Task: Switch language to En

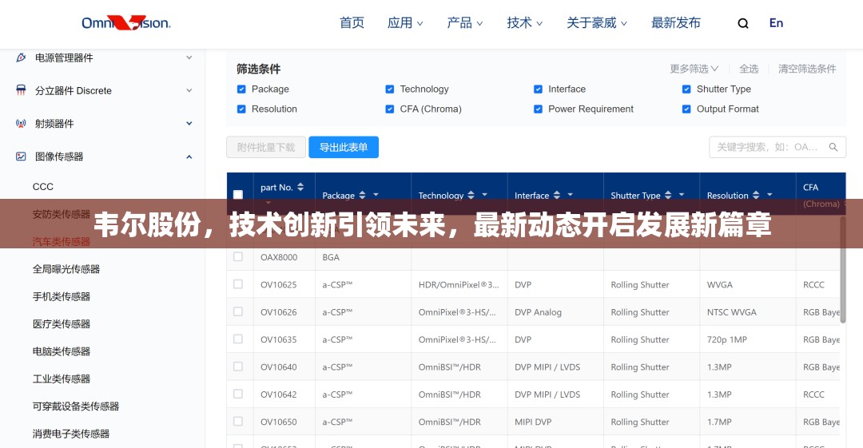Action: click(x=776, y=23)
